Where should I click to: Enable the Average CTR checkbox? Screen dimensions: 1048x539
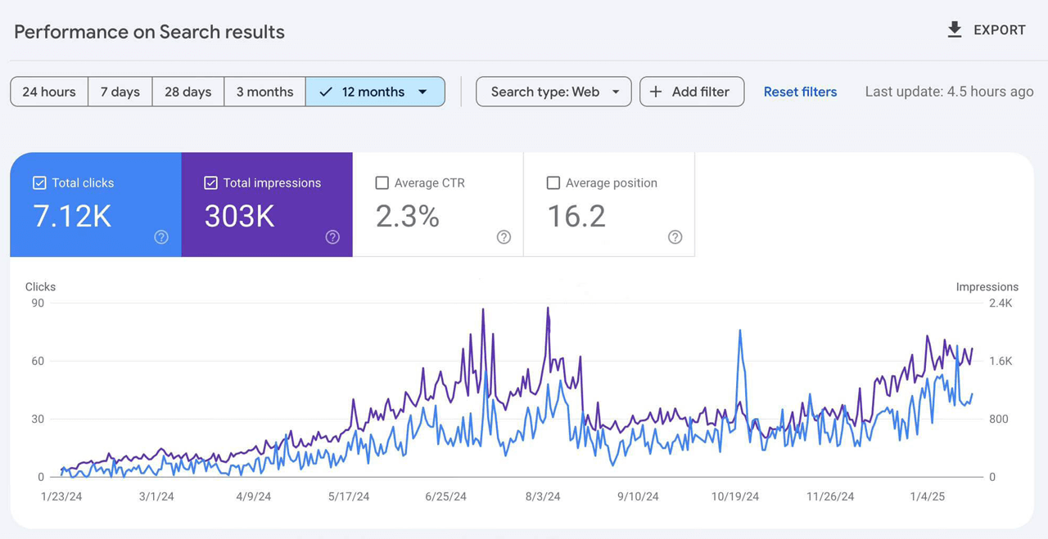point(382,183)
